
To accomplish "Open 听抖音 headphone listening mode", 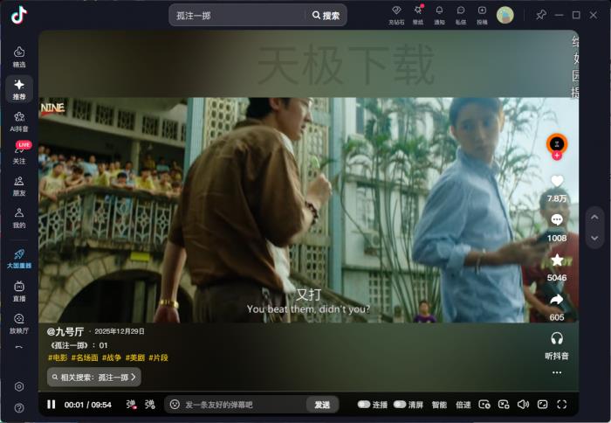I will click(556, 339).
